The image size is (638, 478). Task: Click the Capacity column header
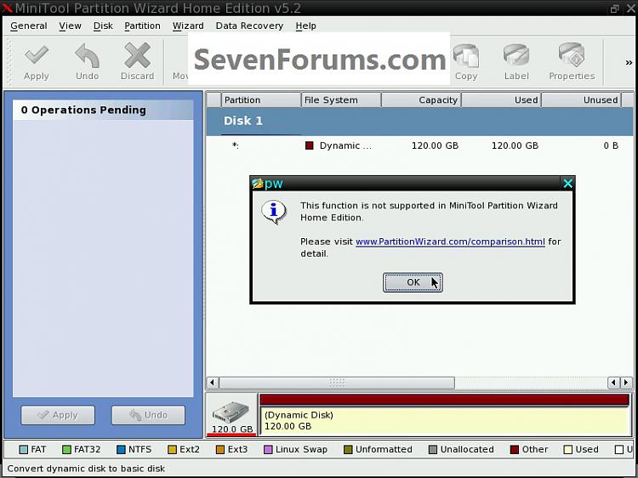(421, 100)
